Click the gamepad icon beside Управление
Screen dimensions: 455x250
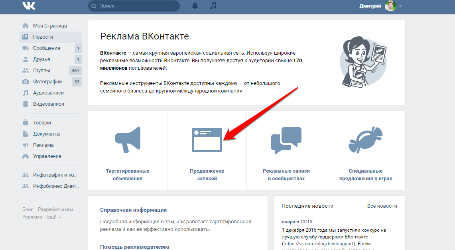click(26, 156)
